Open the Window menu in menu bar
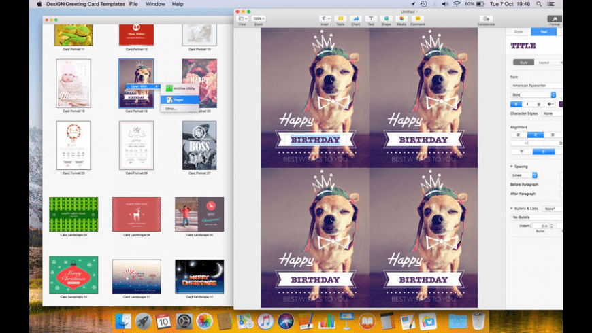The width and height of the screenshot is (592, 333). [155, 4]
